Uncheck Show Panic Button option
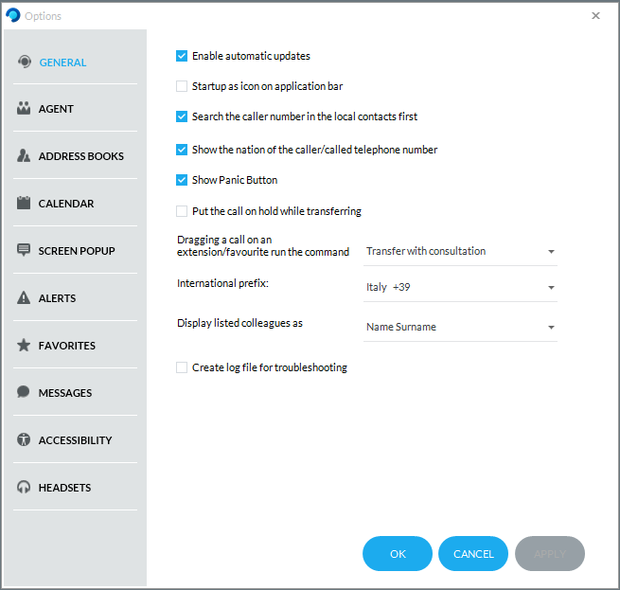Viewport: 620px width, 590px height. (x=182, y=180)
